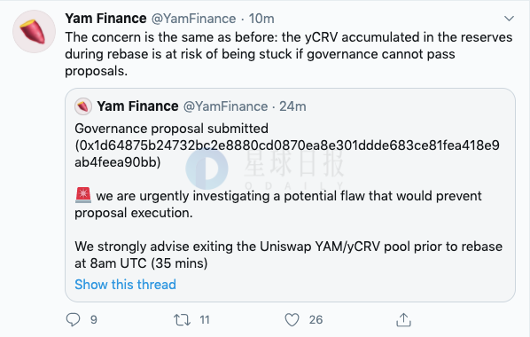Open the quoted tweet card body text
530x337 pixels.
pyautogui.click(x=288, y=196)
